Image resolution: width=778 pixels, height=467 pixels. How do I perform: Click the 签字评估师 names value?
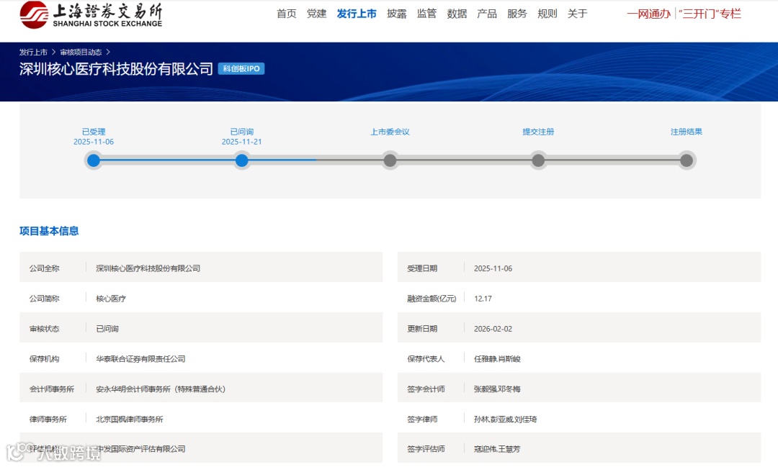coord(497,449)
